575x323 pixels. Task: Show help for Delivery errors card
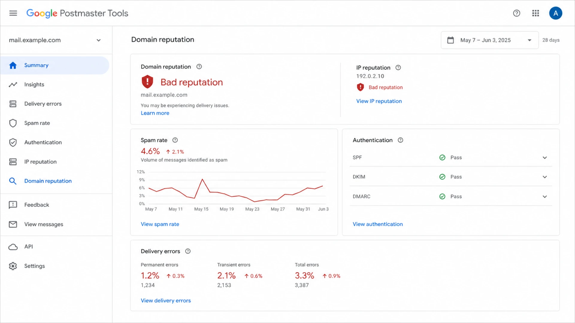[x=188, y=251]
